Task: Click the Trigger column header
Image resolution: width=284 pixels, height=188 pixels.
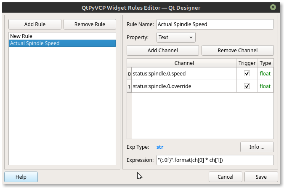Action: click(247, 63)
